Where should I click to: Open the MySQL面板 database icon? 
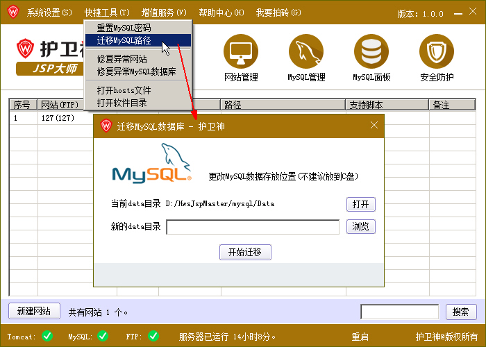click(371, 51)
